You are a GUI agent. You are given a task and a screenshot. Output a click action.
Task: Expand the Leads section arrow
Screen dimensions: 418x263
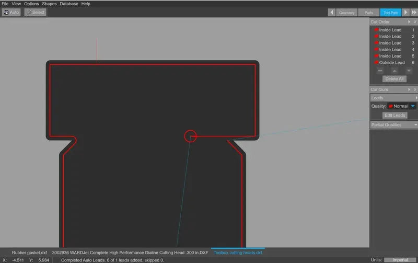[416, 98]
